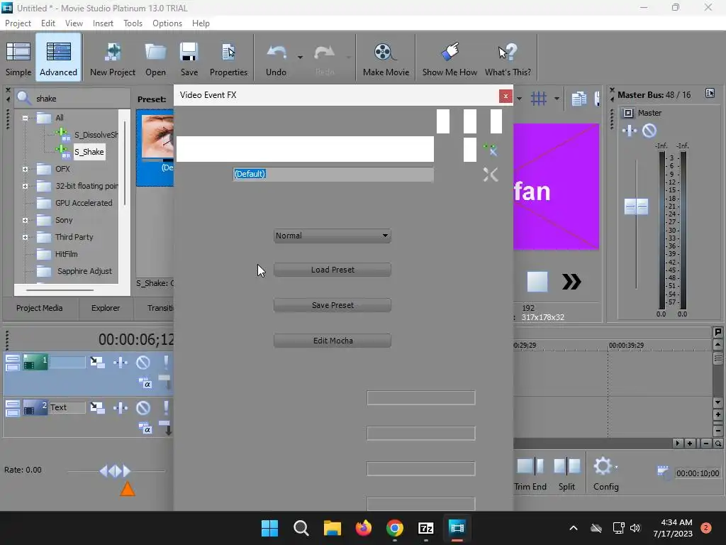726x545 pixels.
Task: Open the Normal dropdown in Video Event FX
Action: (x=332, y=236)
